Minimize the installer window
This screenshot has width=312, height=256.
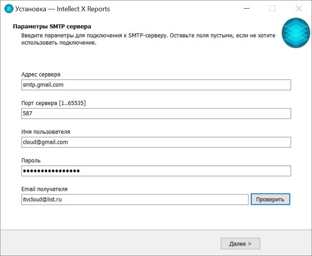point(246,9)
